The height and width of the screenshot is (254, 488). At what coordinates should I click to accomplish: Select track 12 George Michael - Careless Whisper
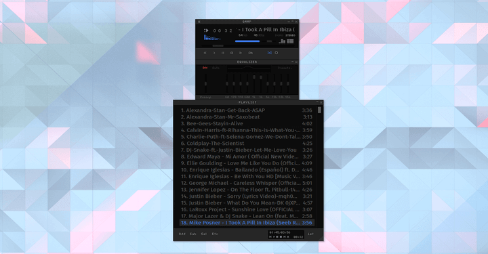point(247,183)
